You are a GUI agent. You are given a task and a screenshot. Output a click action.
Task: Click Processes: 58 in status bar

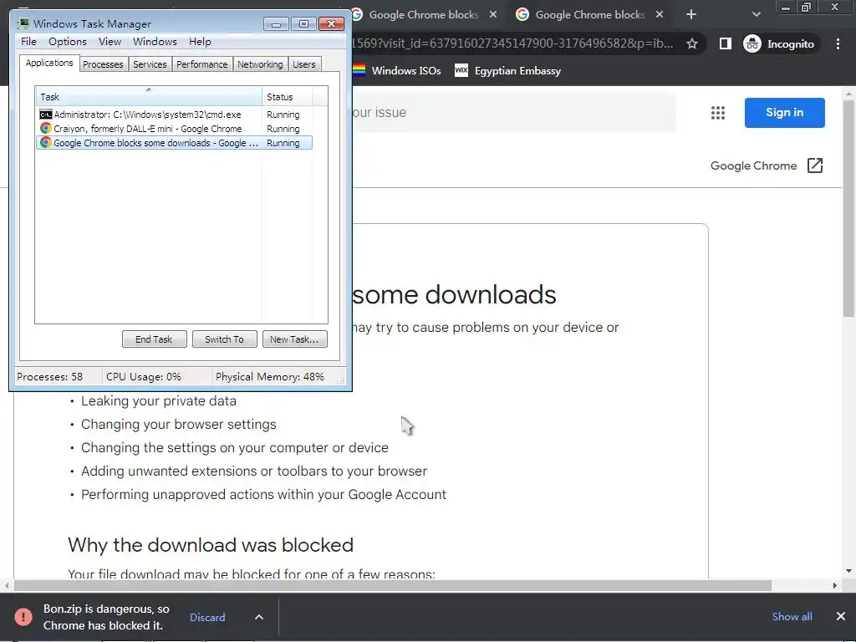(49, 377)
